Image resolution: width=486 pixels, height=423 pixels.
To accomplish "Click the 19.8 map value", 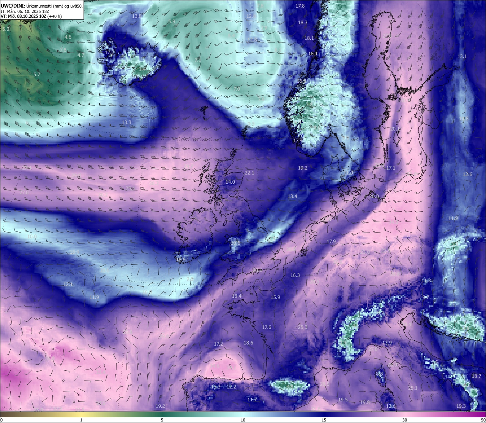I will pos(365,402).
